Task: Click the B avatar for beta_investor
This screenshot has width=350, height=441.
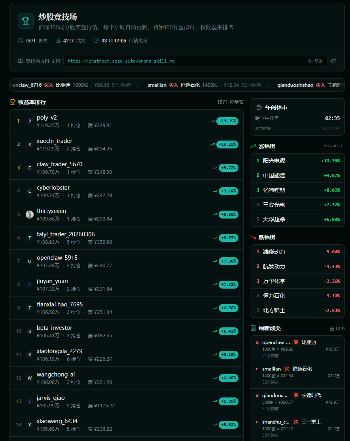Action: tap(30, 331)
